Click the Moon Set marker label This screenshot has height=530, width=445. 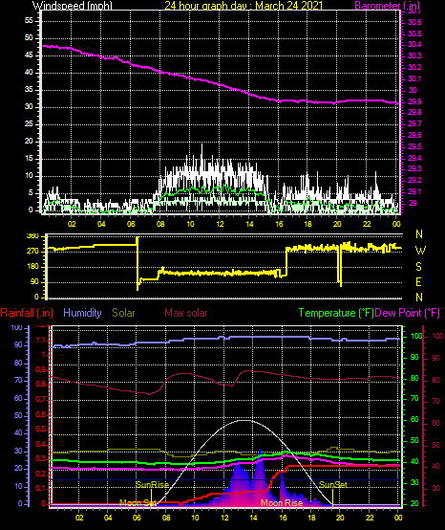138,503
